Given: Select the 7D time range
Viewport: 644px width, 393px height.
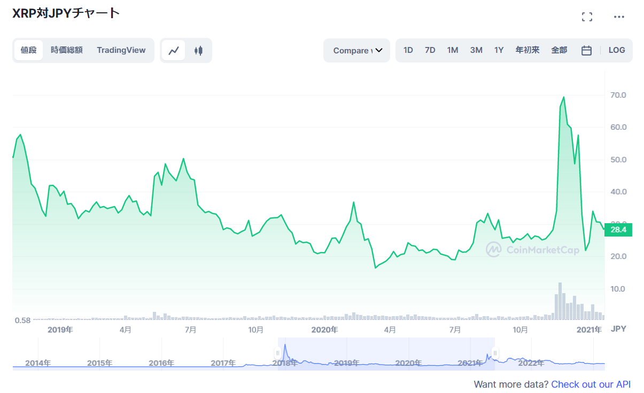Looking at the screenshot, I should (430, 50).
